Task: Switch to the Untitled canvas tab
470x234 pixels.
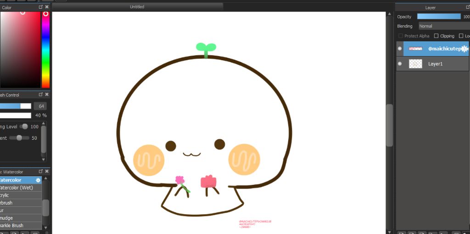Action: point(137,6)
